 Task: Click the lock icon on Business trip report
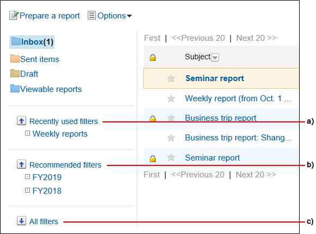153,118
